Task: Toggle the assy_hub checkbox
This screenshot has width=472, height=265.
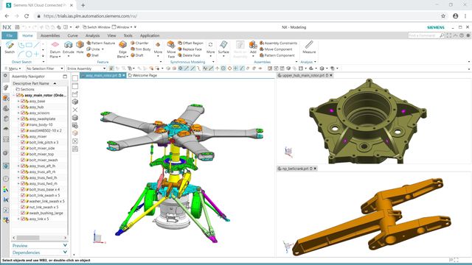Action: [x=23, y=107]
